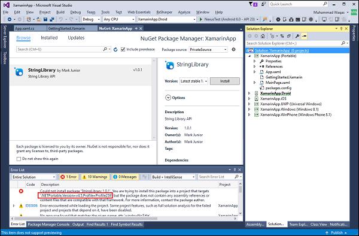This screenshot has height=236, width=359.
Task: Open the Package source dropdown
Action: point(208,50)
